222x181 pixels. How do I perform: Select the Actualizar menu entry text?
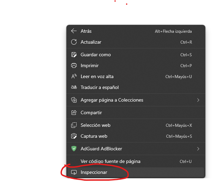91,42
